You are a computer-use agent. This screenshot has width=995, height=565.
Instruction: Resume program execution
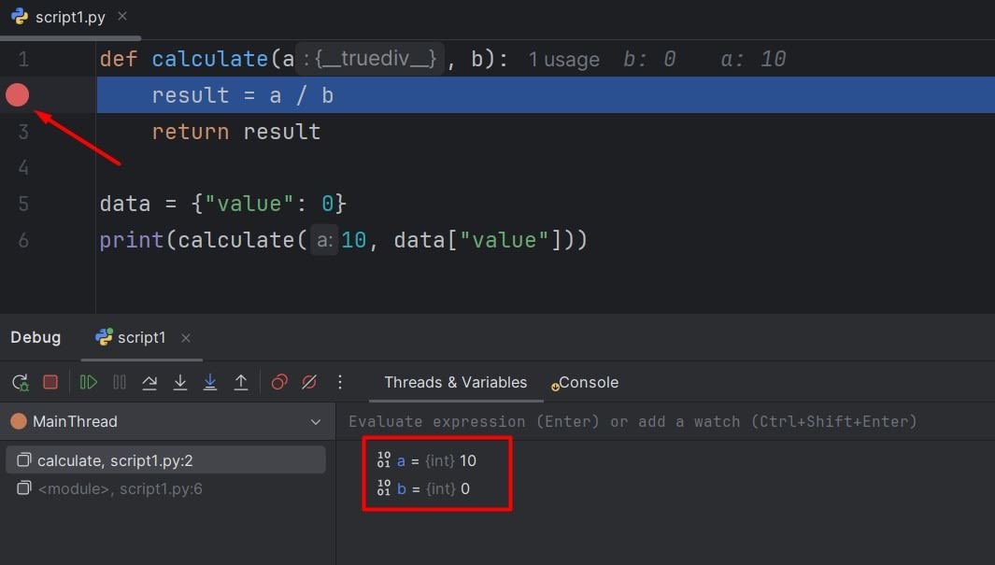88,382
